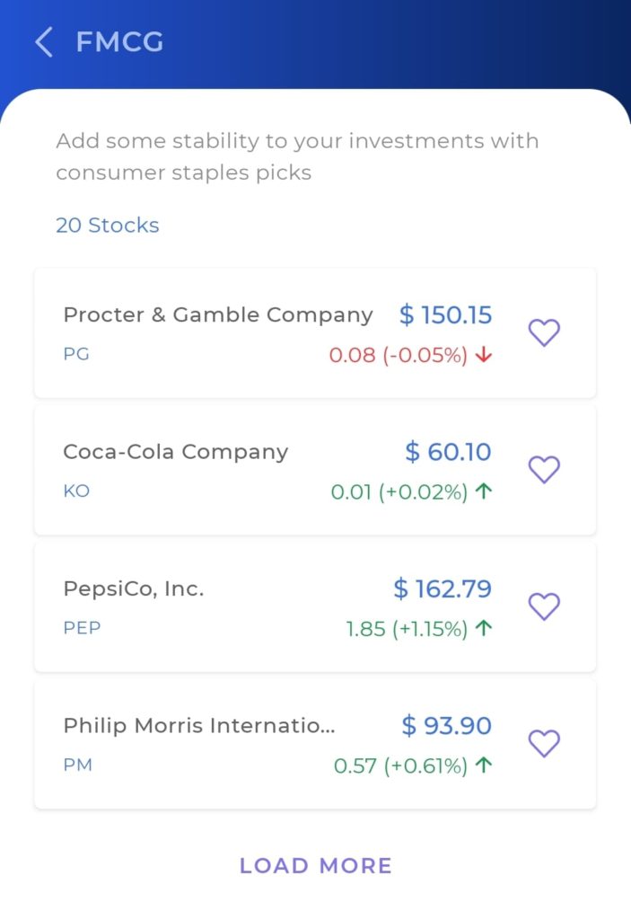Tap heart icon on Philip Morris card
631x920 pixels.
click(544, 743)
